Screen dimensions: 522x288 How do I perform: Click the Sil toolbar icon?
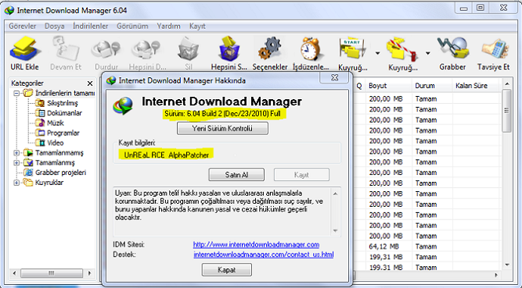(x=189, y=49)
